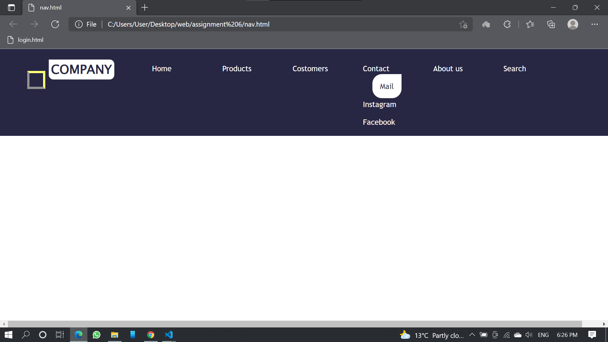Click the COMPANY logo text

tap(81, 69)
